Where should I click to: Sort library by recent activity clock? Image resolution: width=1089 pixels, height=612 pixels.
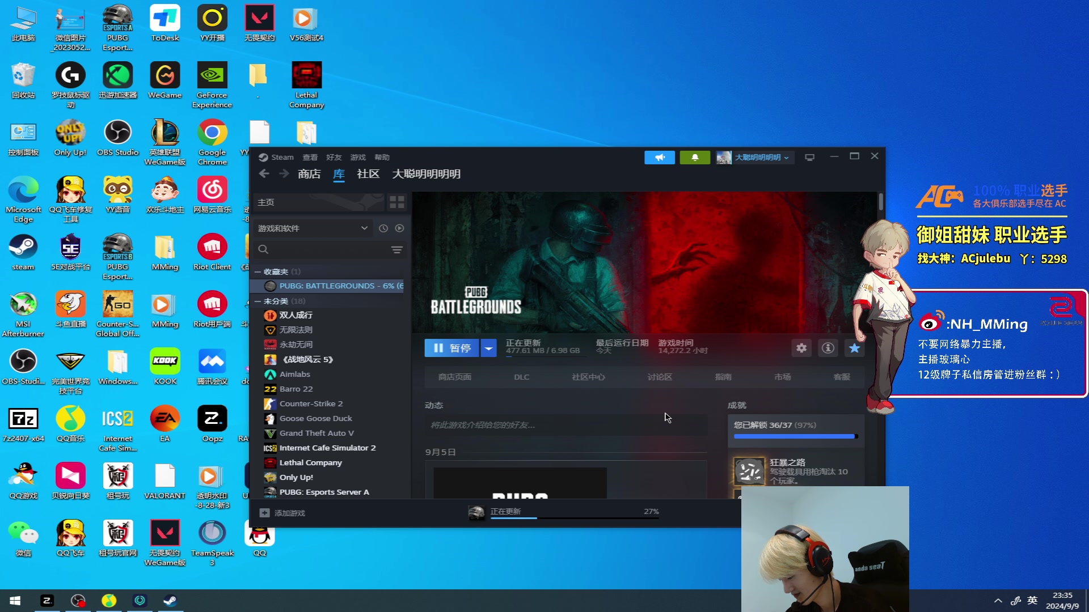coord(383,228)
